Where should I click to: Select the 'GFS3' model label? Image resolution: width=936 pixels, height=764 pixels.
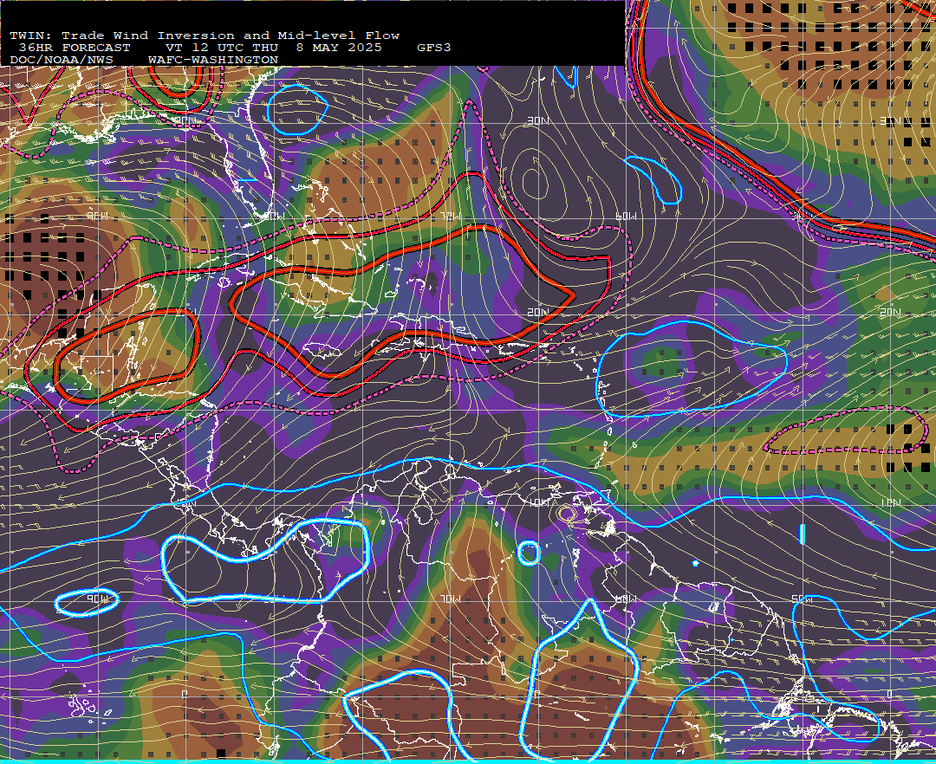coord(433,48)
